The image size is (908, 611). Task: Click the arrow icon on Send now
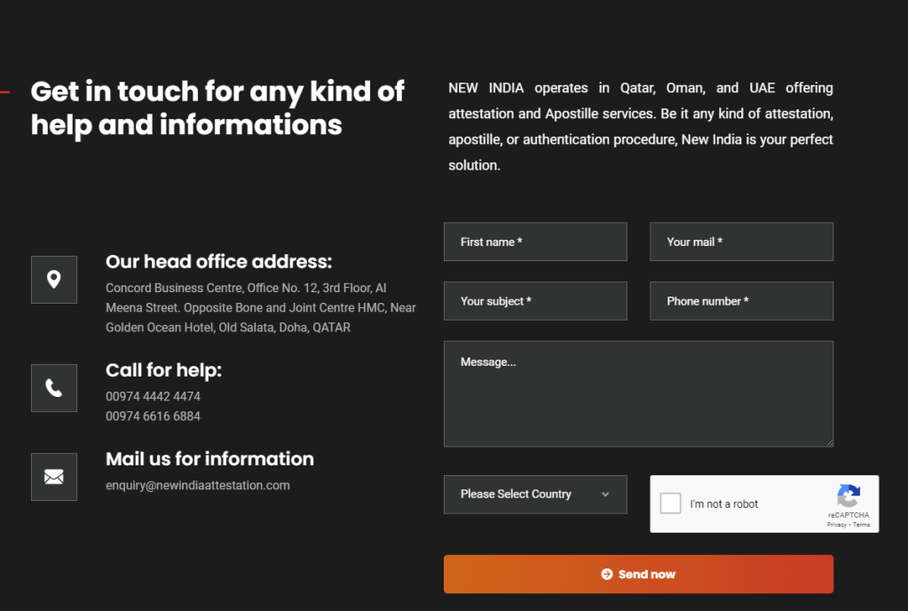tap(607, 575)
